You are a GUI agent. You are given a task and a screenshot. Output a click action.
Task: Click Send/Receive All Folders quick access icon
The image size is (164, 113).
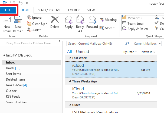pos(13,3)
